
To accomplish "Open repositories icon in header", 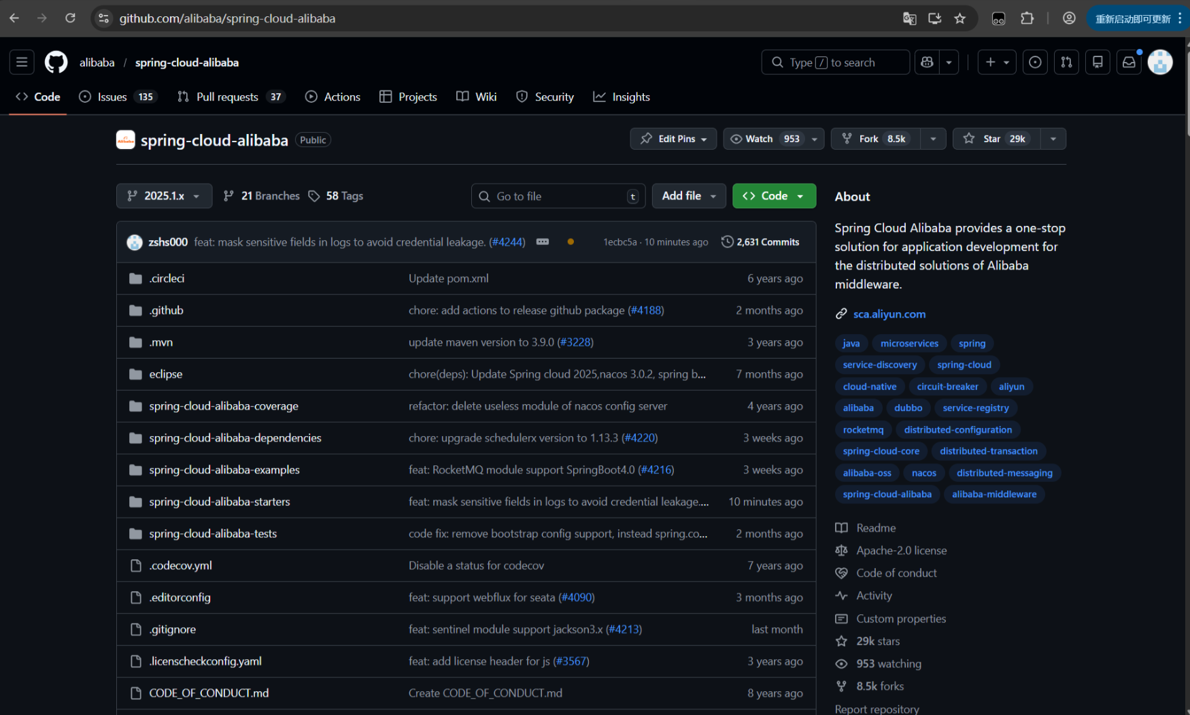I will click(x=1098, y=63).
